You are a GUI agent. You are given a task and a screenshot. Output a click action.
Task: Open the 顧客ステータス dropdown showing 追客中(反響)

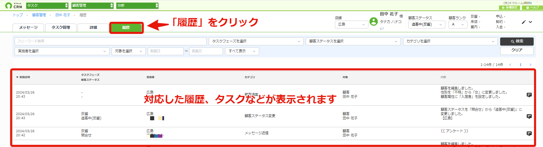tap(427, 24)
